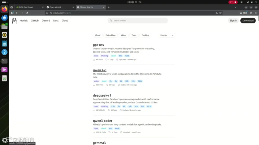Open the purple video player dock icon
Viewport: 259px width, 145px height.
tap(4, 70)
